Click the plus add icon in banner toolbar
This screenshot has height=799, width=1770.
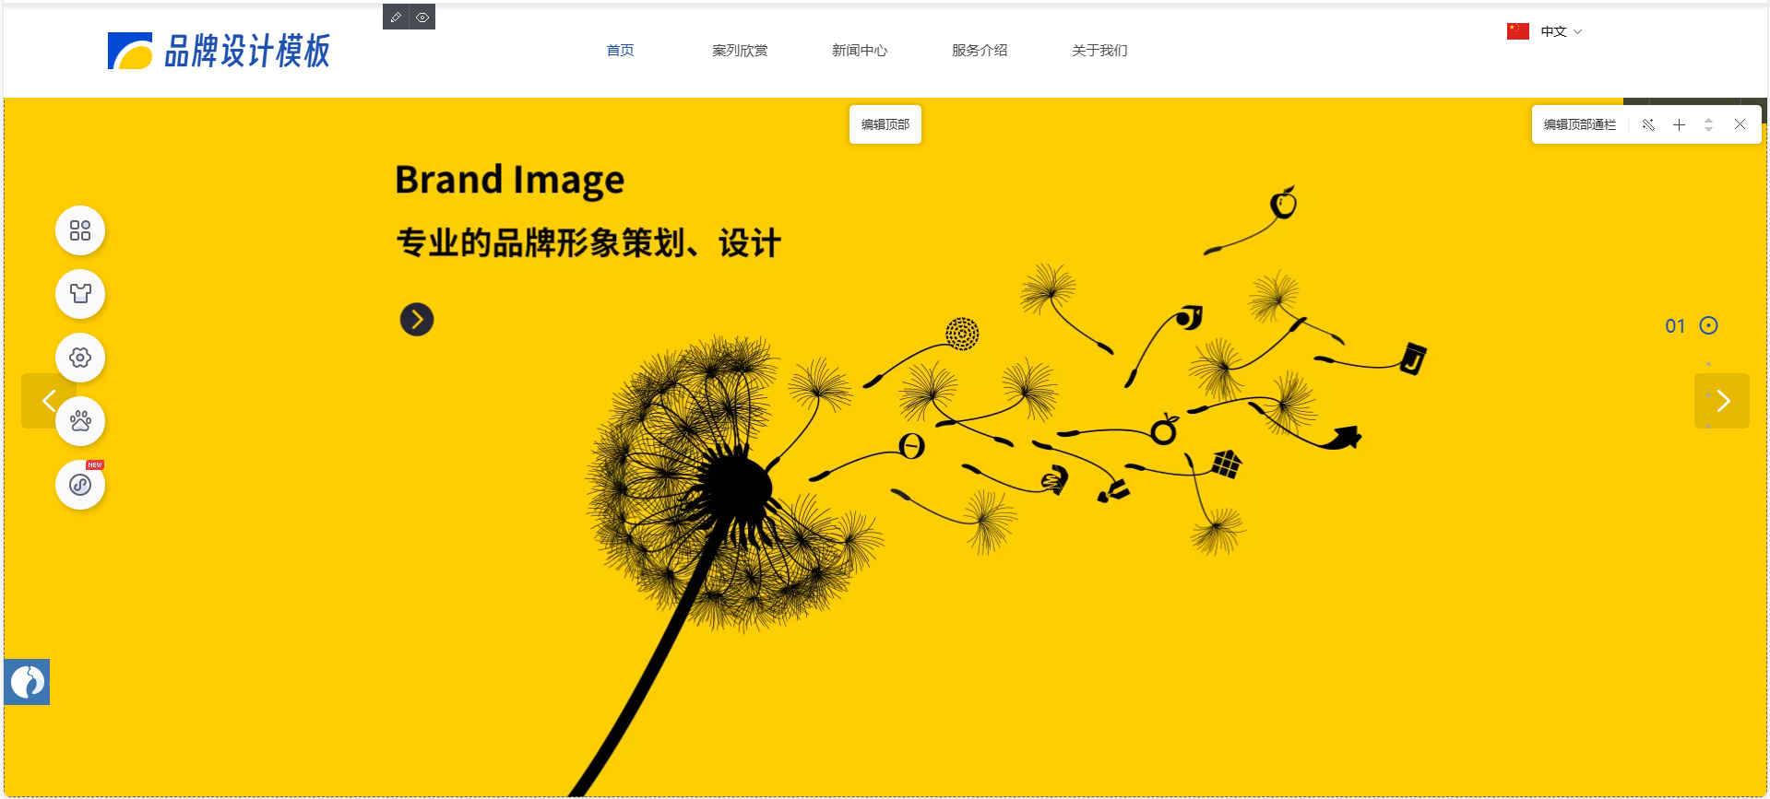1679,124
